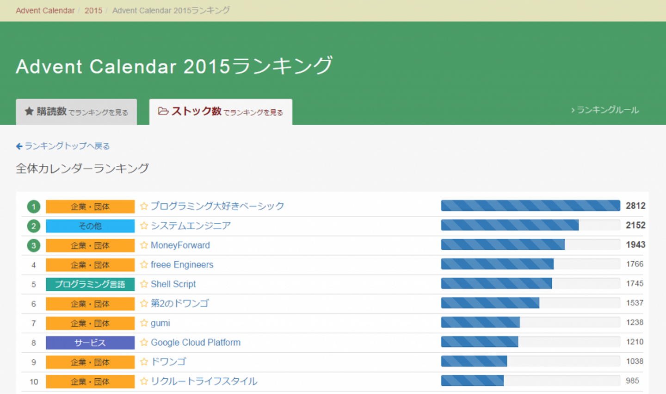666x394 pixels.
Task: Click the プログラミング言語 category tag
Action: tap(90, 284)
